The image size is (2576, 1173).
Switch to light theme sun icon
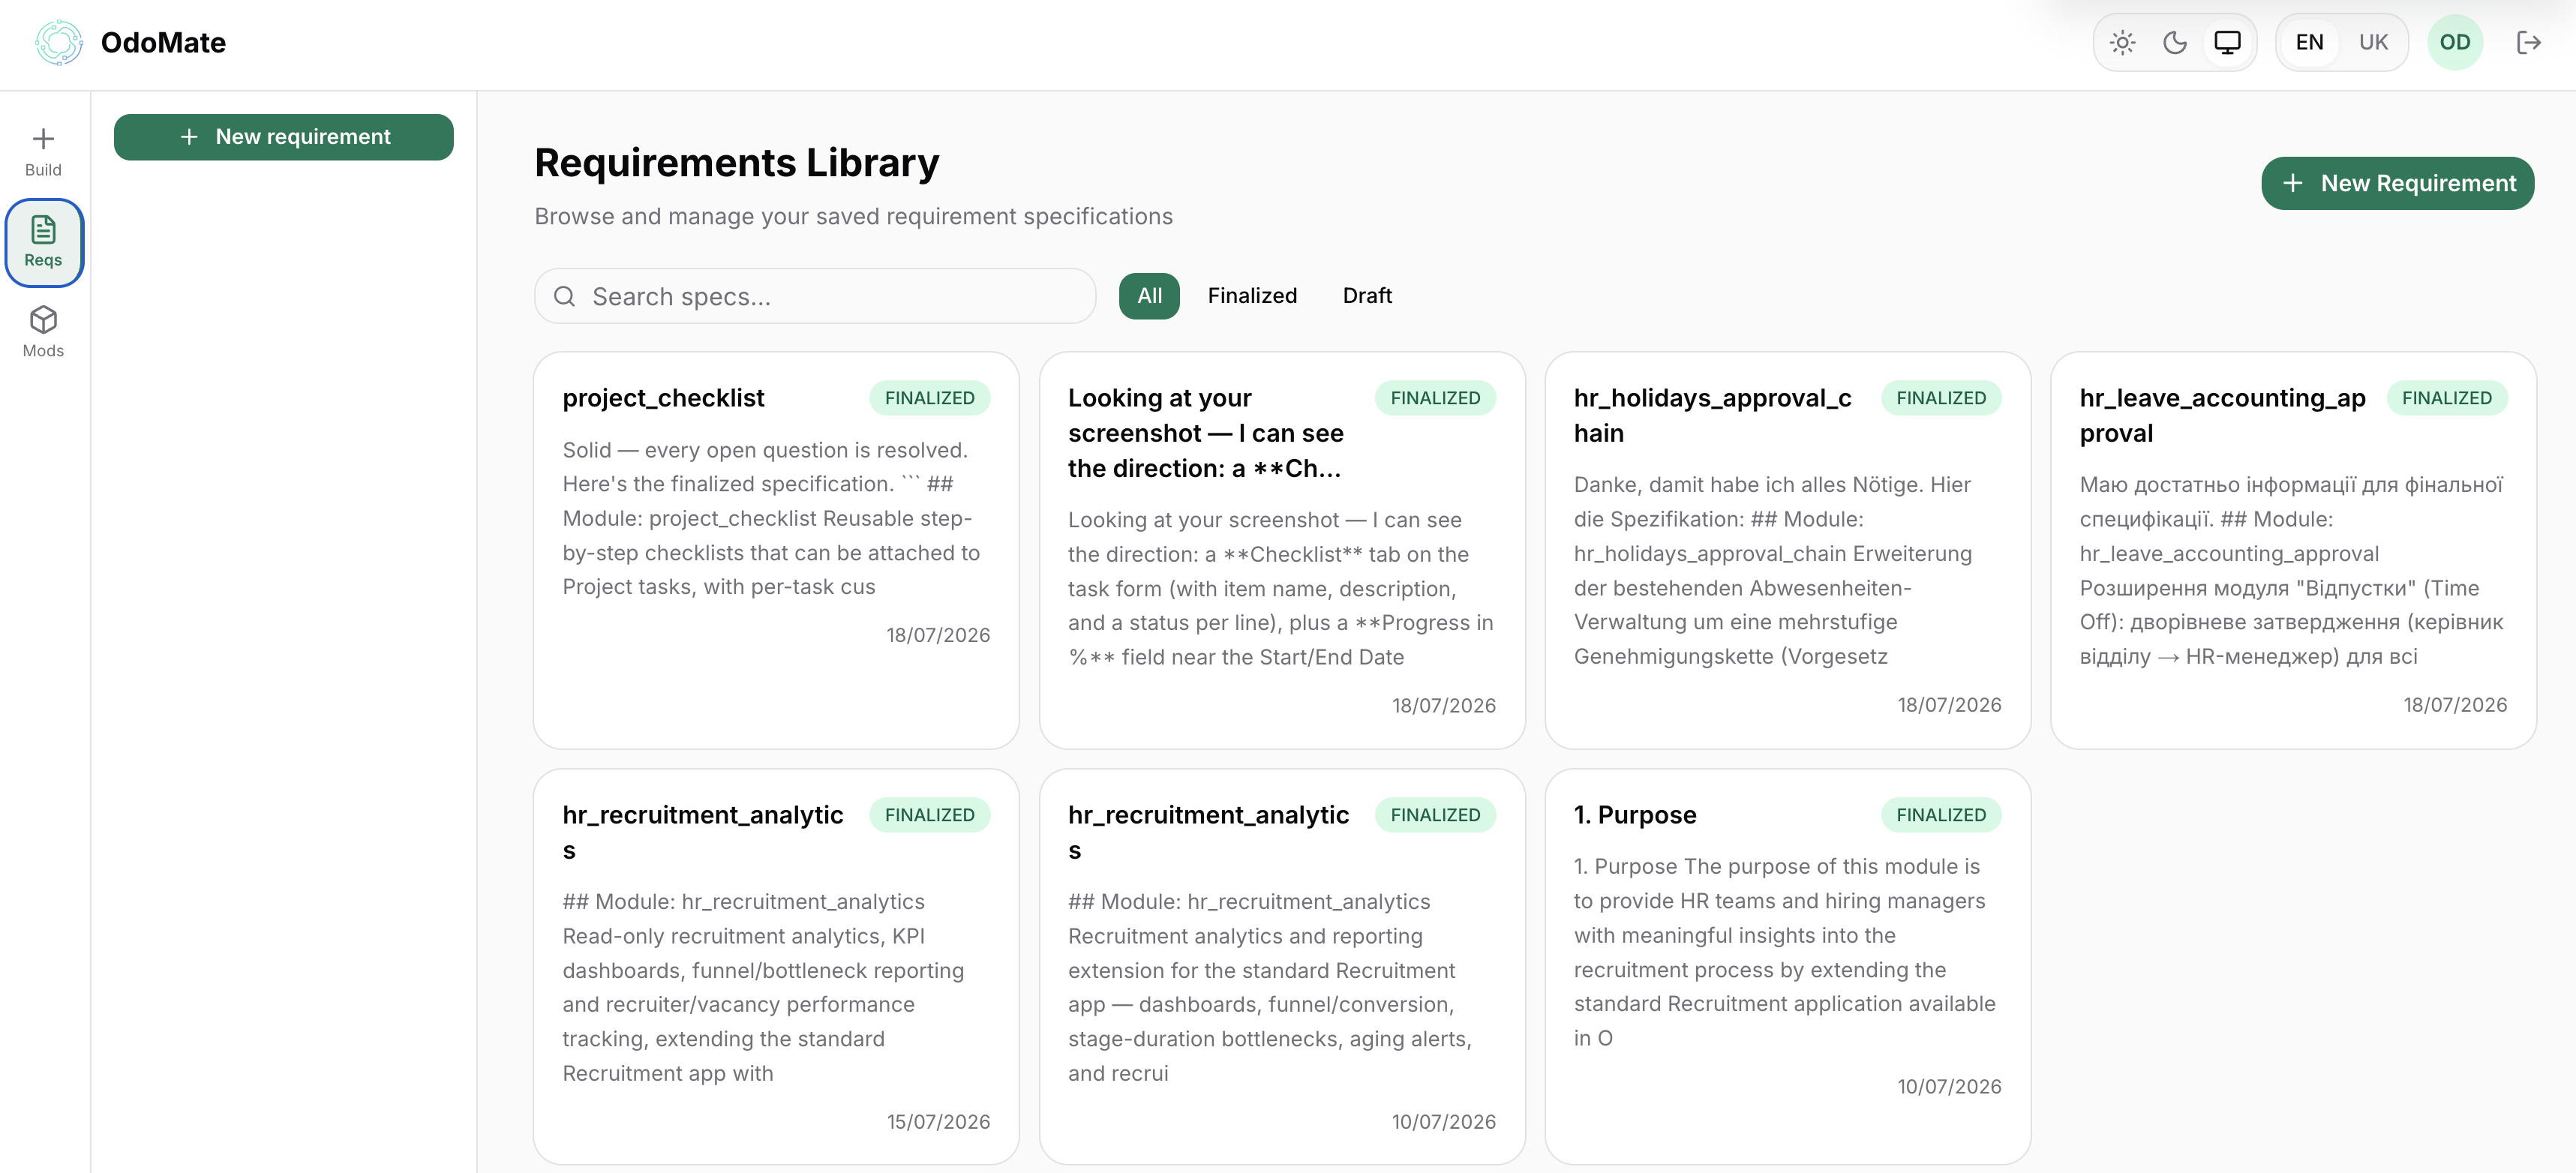click(2122, 42)
